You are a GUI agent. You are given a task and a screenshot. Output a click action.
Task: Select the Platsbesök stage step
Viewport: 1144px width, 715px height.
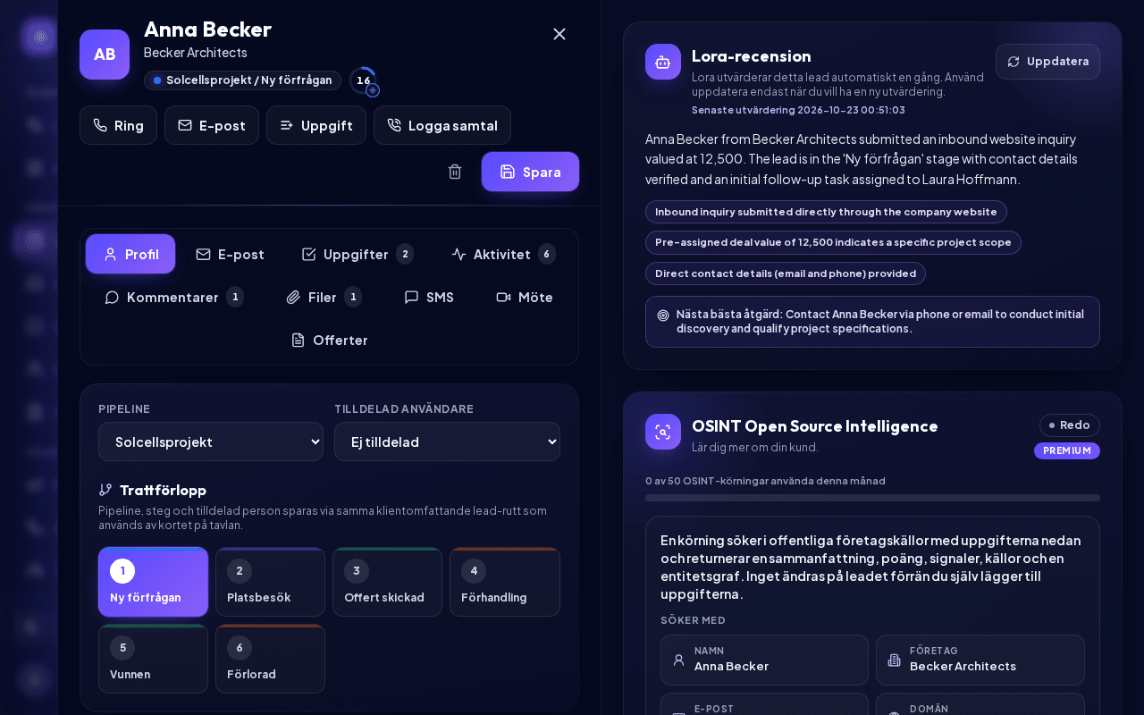270,582
